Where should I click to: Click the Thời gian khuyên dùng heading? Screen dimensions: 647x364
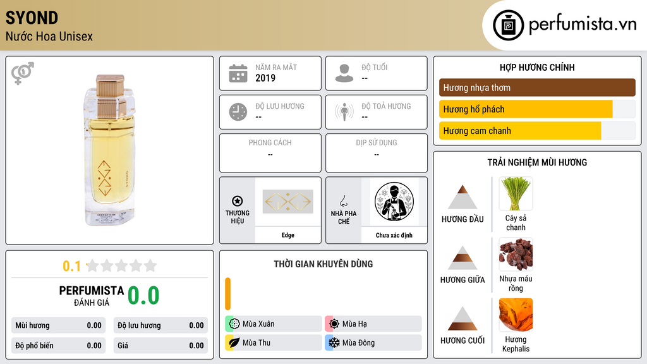323,264
